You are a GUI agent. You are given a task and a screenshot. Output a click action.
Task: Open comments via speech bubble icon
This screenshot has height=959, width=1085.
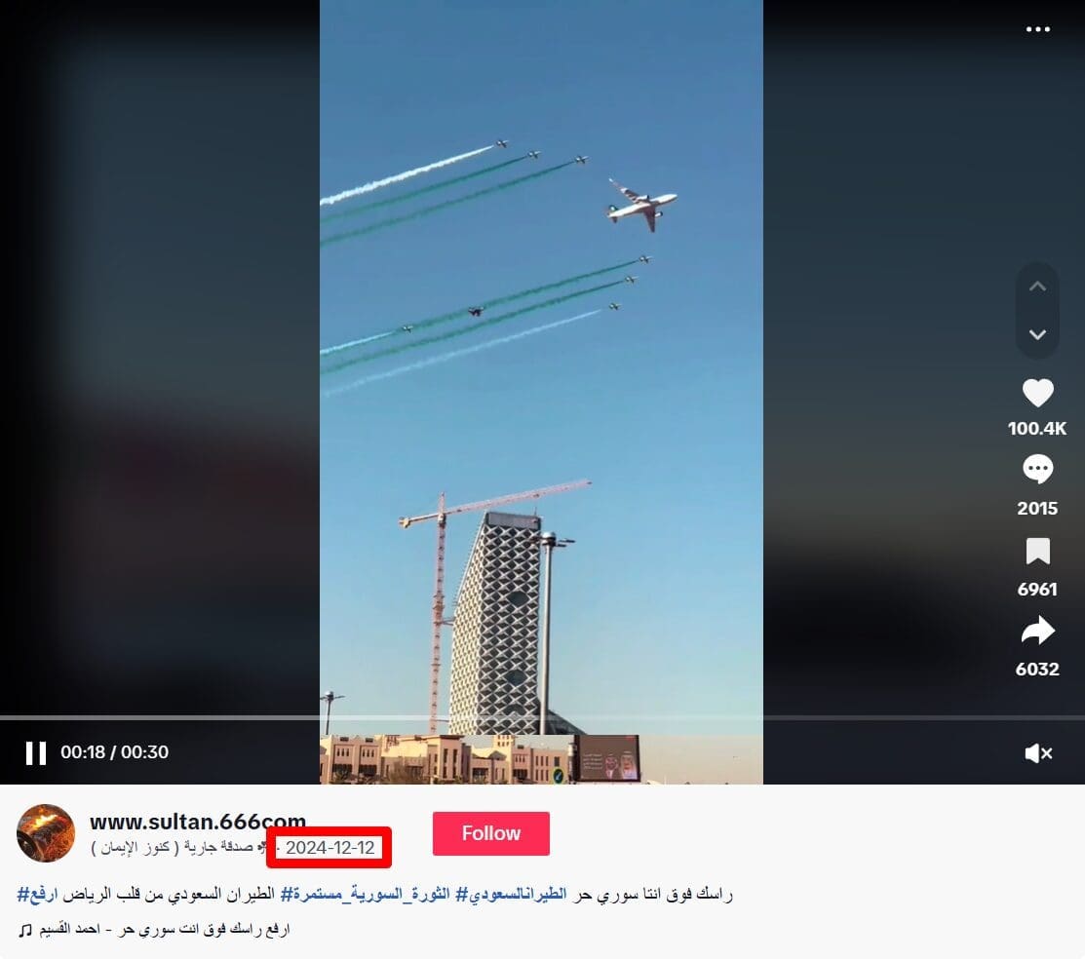1037,469
